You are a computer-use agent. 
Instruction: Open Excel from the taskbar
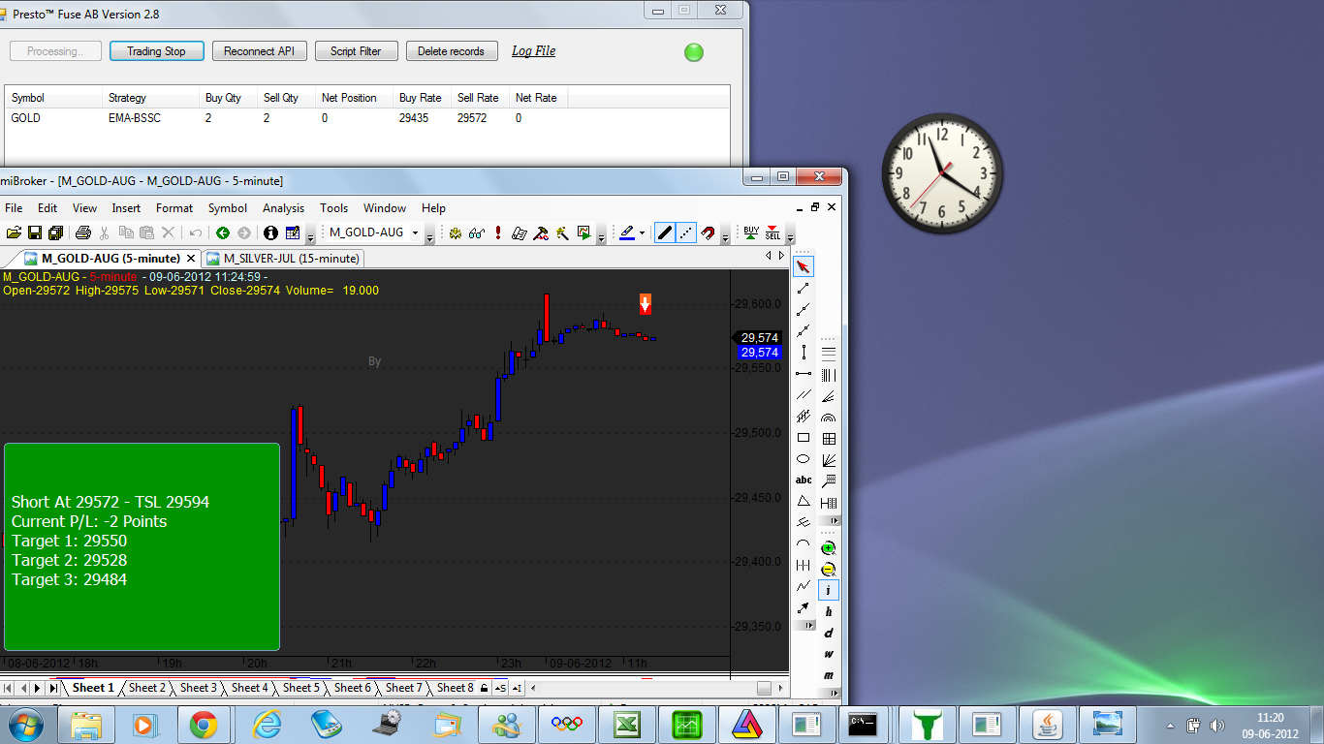(x=627, y=725)
